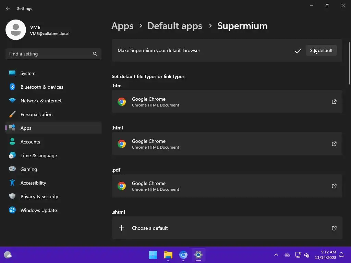Click the muted volume tray icon
The image size is (351, 263).
pos(307,255)
